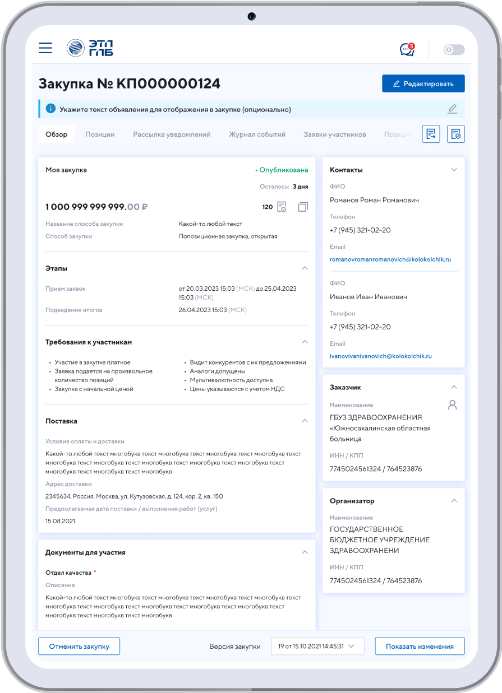This screenshot has height=693, width=502.
Task: Open the Рассылка уведомлений tab
Action: pyautogui.click(x=172, y=134)
